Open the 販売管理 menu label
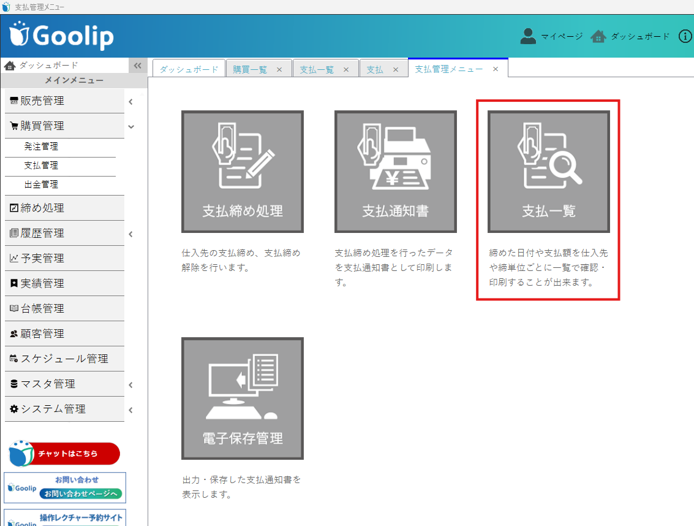Viewport: 694px width, 526px height. tap(42, 101)
